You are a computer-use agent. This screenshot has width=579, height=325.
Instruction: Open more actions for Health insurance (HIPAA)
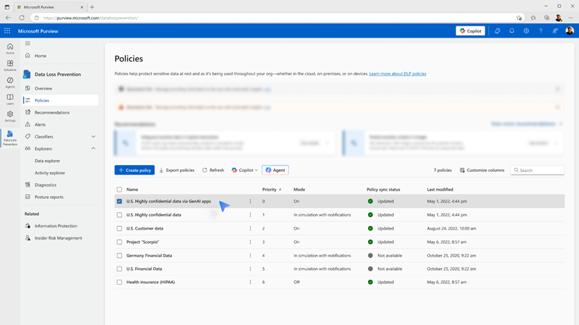pyautogui.click(x=250, y=282)
